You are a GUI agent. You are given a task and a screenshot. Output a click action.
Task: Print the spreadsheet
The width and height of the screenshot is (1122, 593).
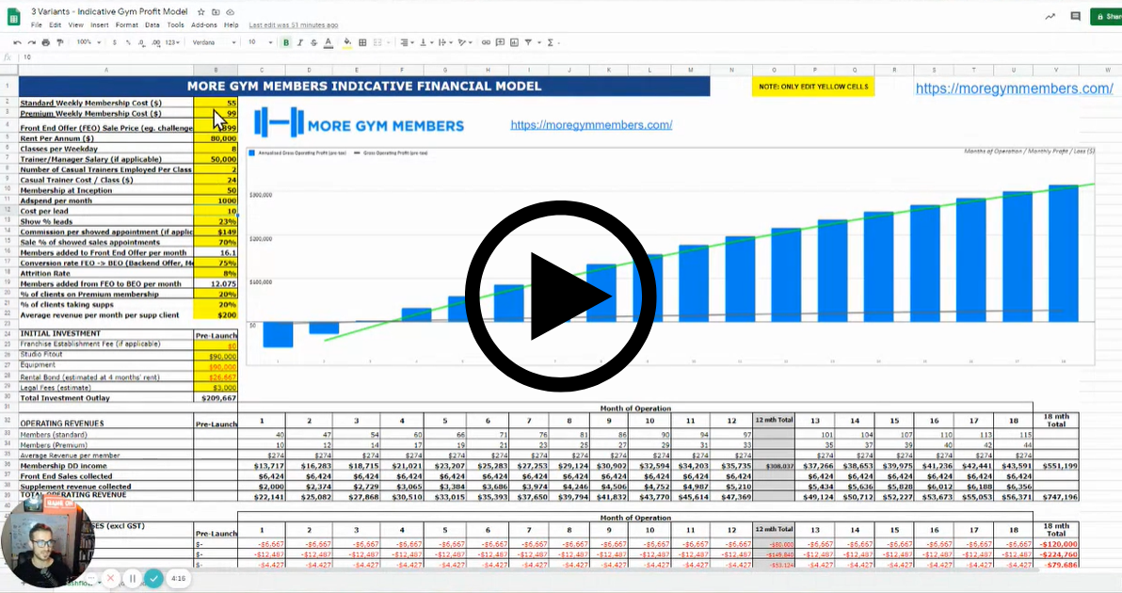[x=46, y=43]
